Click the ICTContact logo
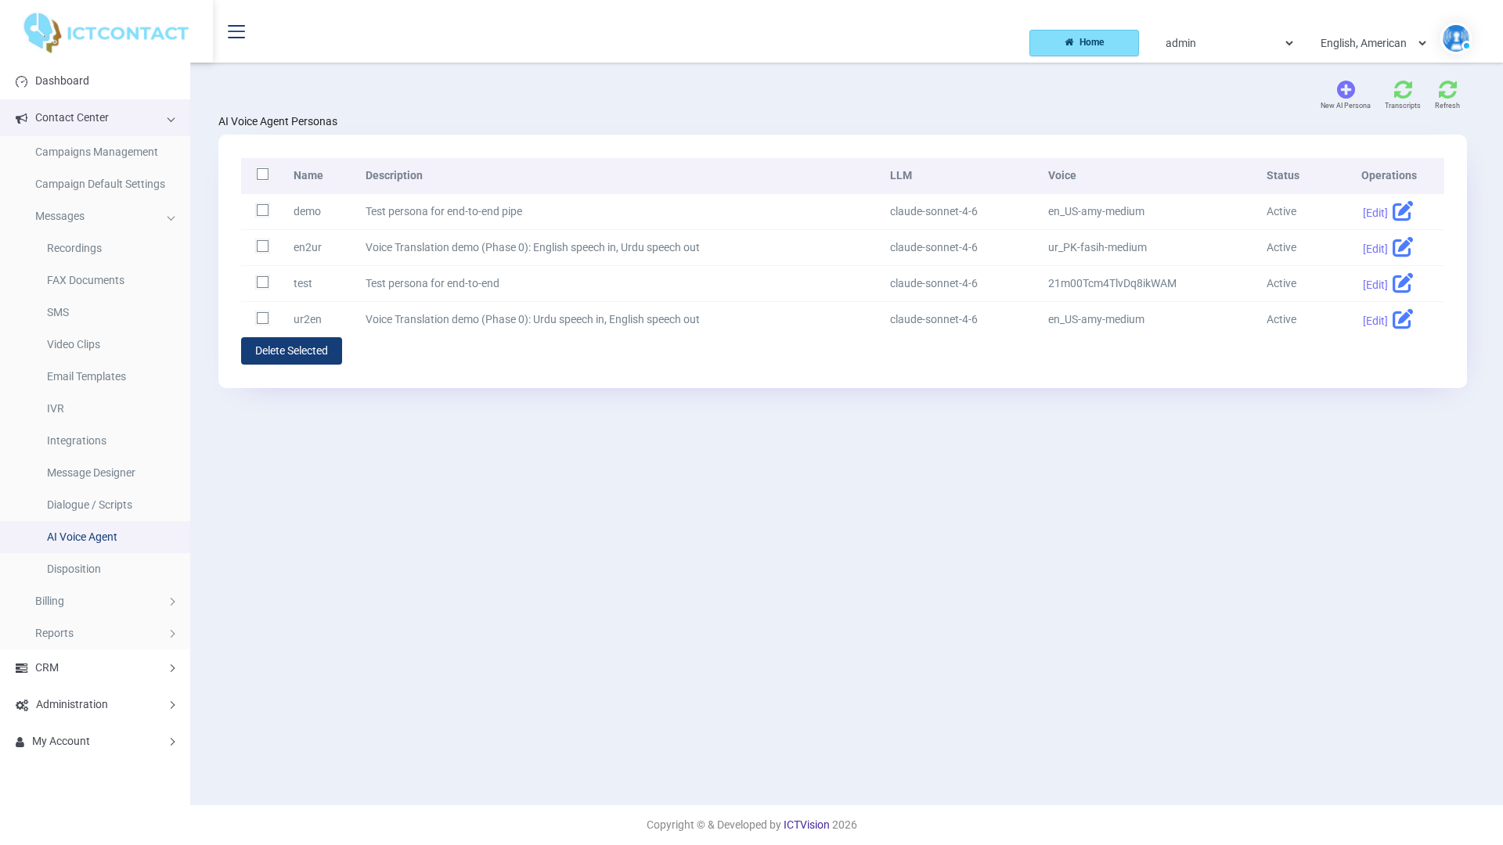The width and height of the screenshot is (1503, 845). [x=106, y=33]
